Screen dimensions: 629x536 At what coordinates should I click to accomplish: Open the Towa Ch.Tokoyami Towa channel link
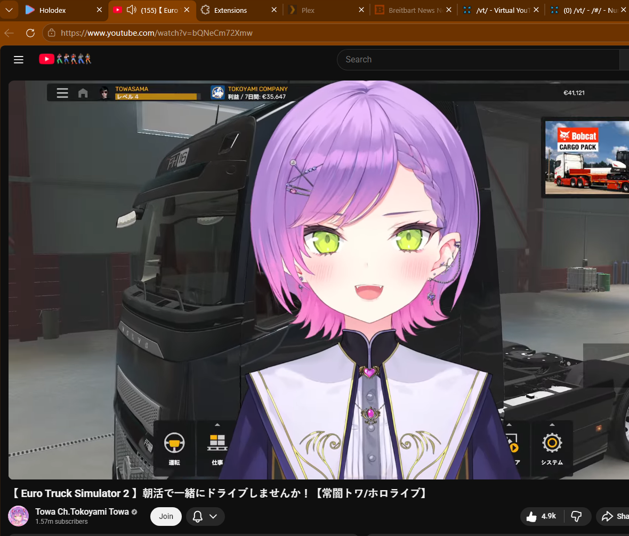tap(82, 511)
